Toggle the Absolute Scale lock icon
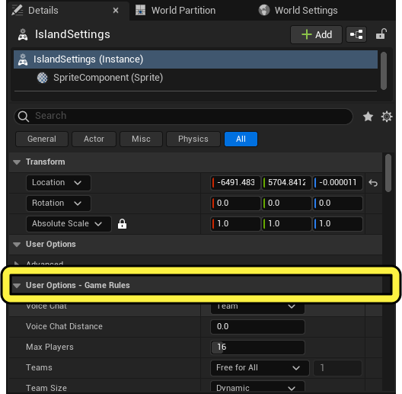402x394 pixels. (x=122, y=224)
